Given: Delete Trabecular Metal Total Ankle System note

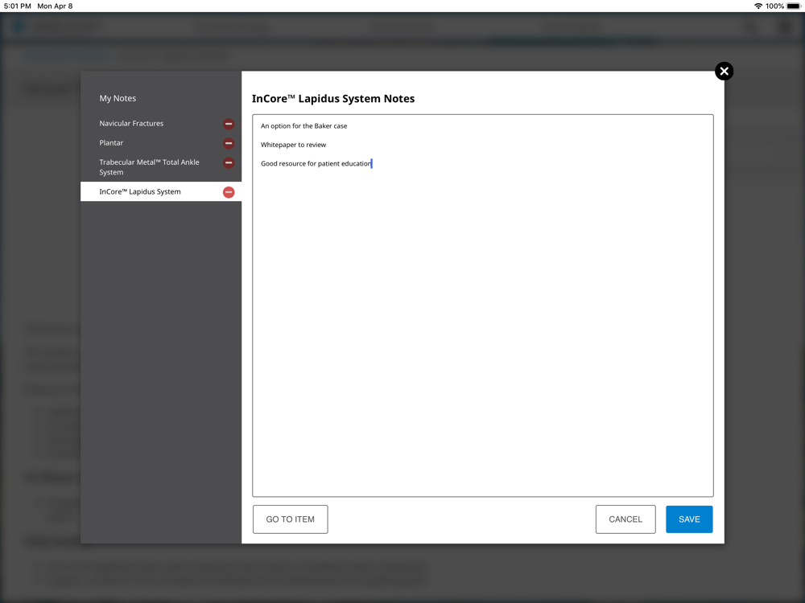Looking at the screenshot, I should [229, 162].
